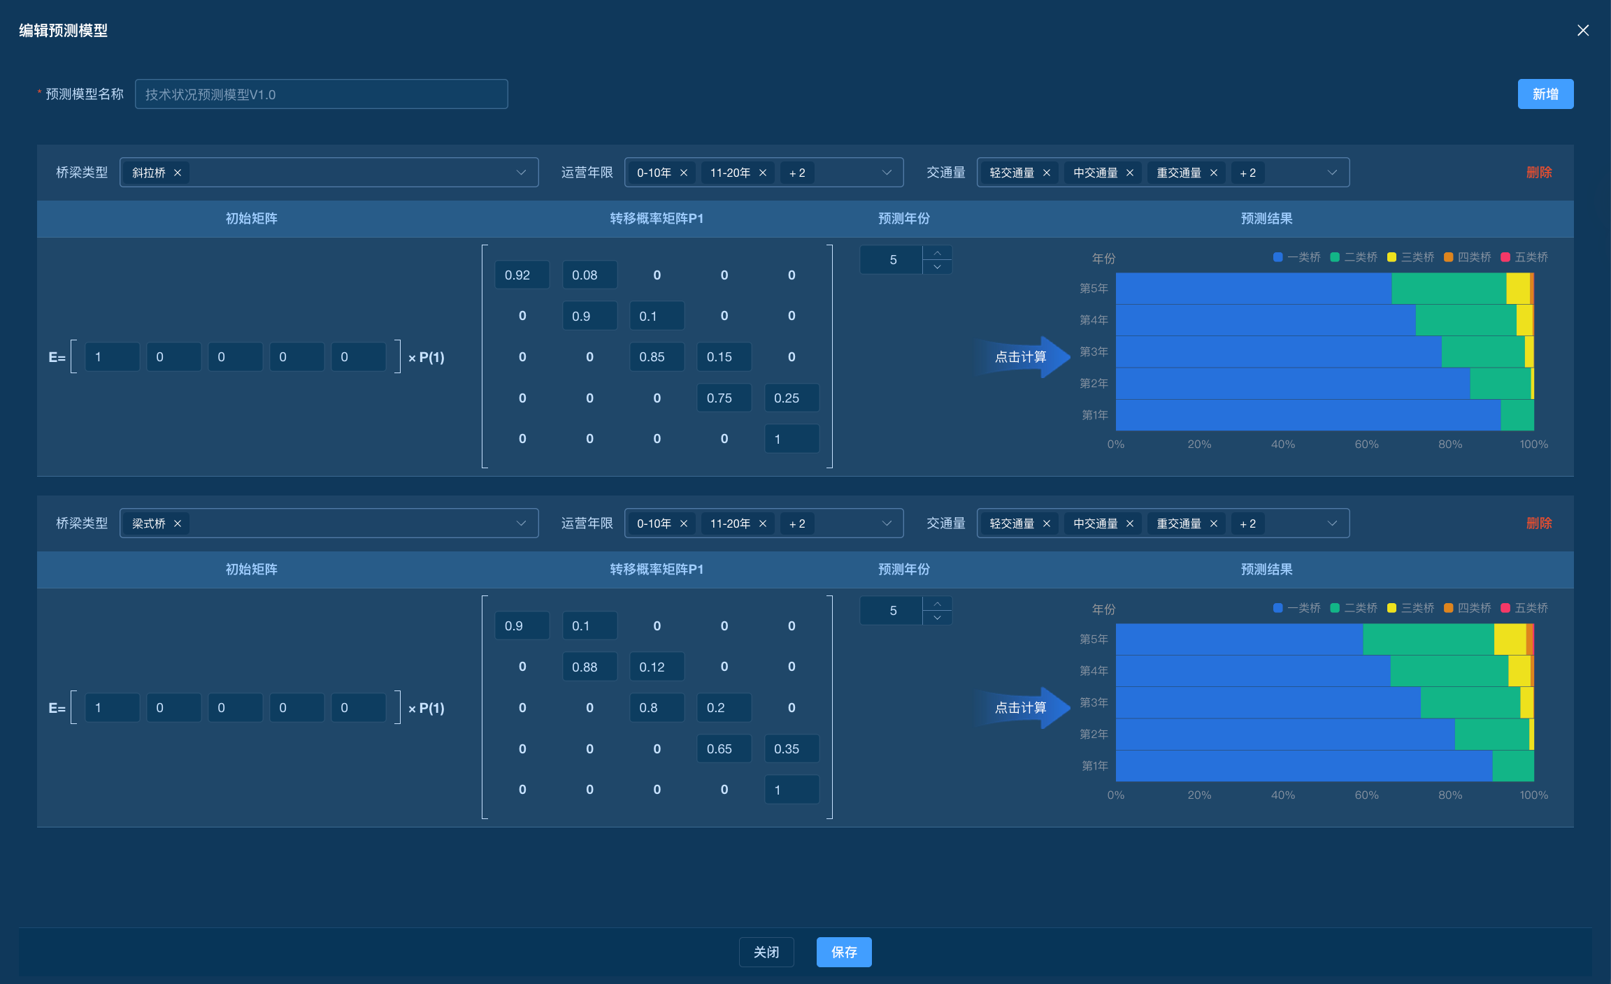Decrease forecast year in 斜拉桥 section
Viewport: 1611px width, 984px height.
pos(938,267)
